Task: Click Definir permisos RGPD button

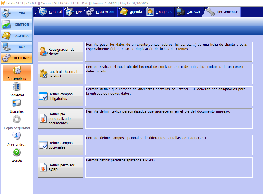Action: tap(61, 167)
